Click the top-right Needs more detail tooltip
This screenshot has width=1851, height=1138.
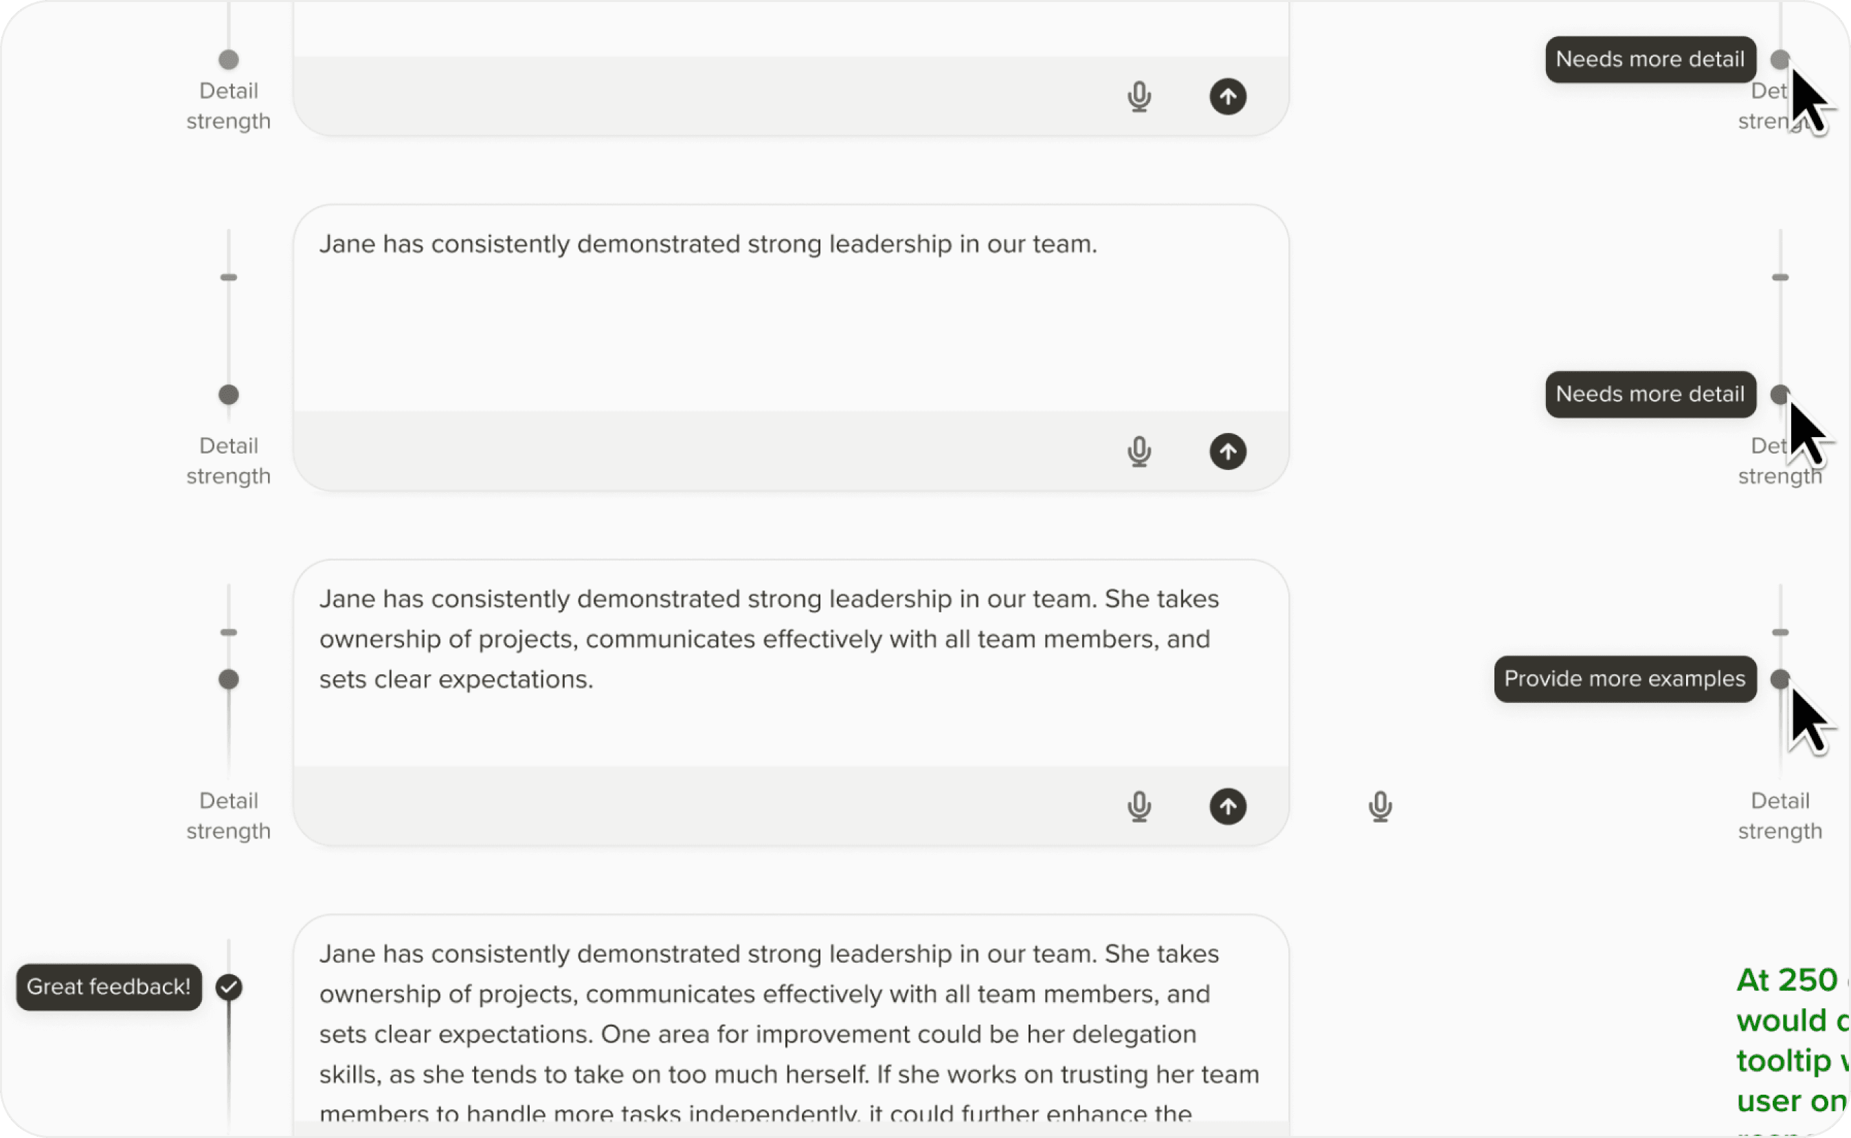1650,58
